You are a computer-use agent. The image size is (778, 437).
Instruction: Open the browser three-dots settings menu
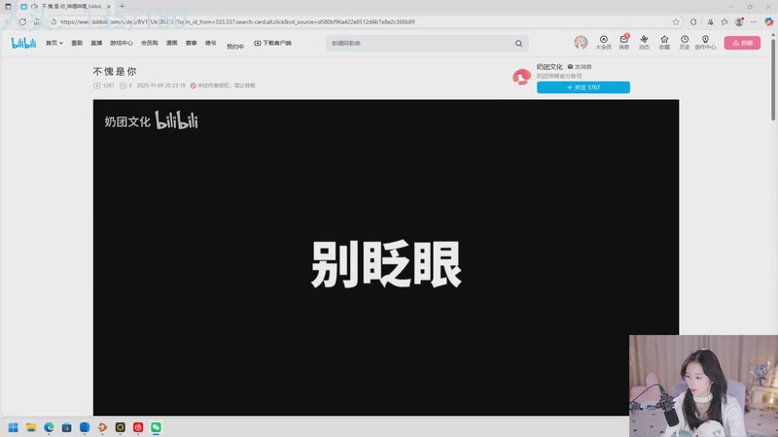click(x=754, y=21)
